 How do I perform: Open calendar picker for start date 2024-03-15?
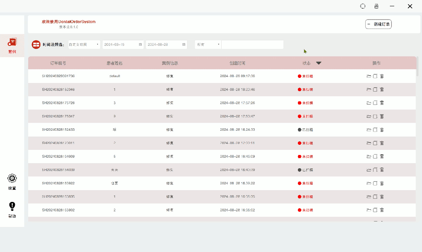point(140,45)
